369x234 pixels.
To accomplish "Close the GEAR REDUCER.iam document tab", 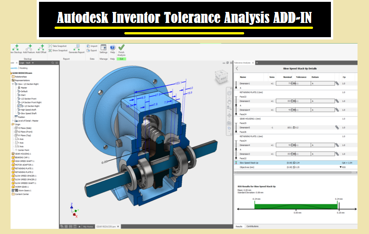I will click(118, 227).
